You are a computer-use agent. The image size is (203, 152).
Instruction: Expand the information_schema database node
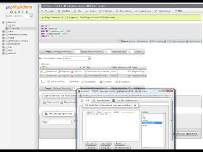[x=3, y=35]
